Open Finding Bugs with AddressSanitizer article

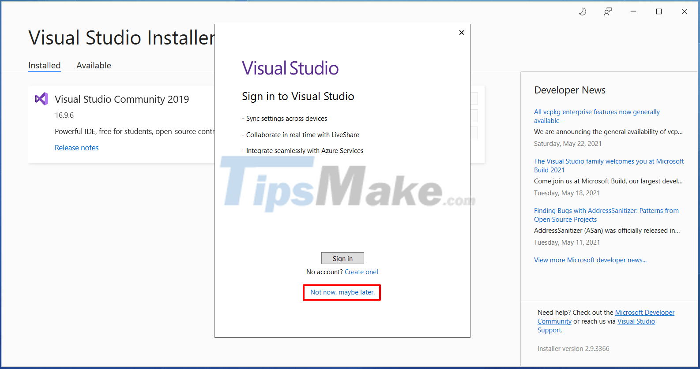click(x=606, y=215)
